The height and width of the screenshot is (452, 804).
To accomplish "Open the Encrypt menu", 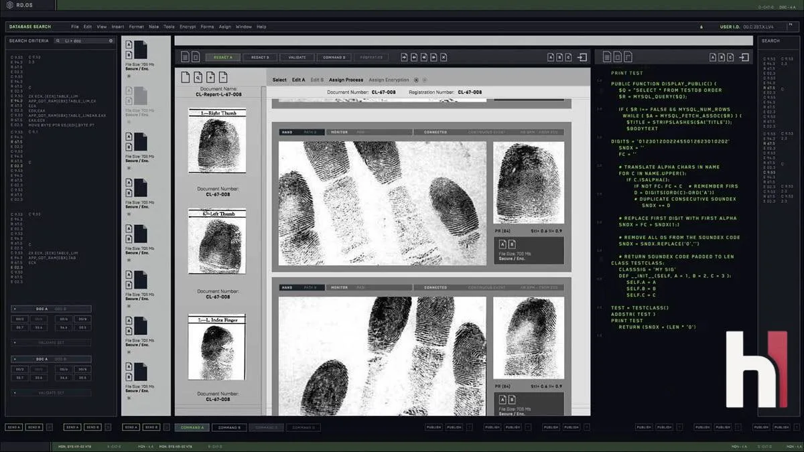I will (x=188, y=27).
